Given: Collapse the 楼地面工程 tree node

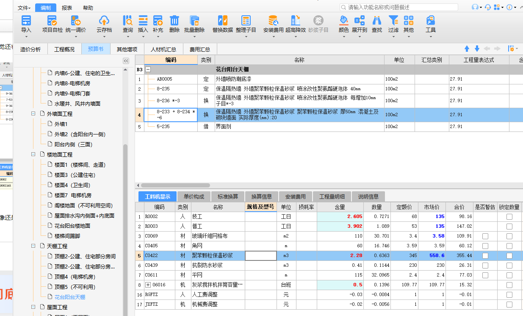Looking at the screenshot, I should 33,154.
